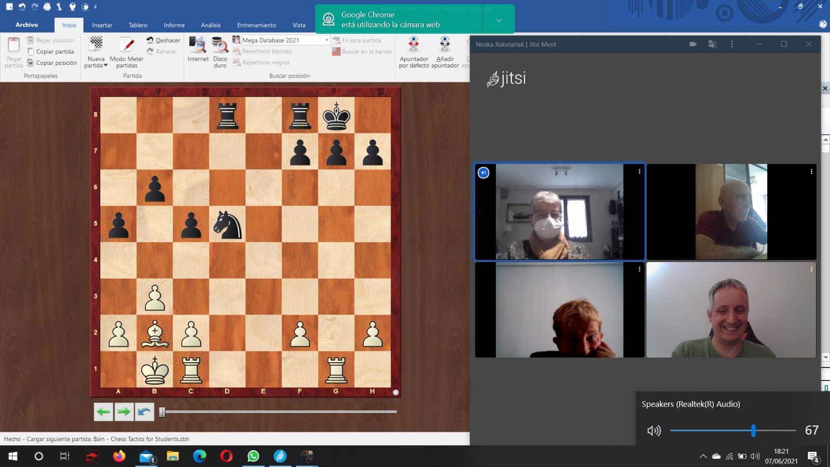
Task: Show hidden system tray icons
Action: click(703, 457)
